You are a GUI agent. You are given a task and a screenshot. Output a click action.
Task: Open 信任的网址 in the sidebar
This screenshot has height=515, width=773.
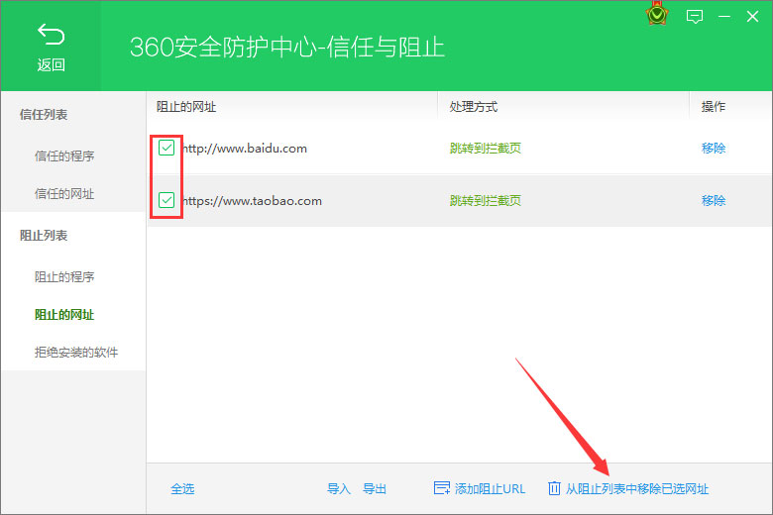point(64,194)
